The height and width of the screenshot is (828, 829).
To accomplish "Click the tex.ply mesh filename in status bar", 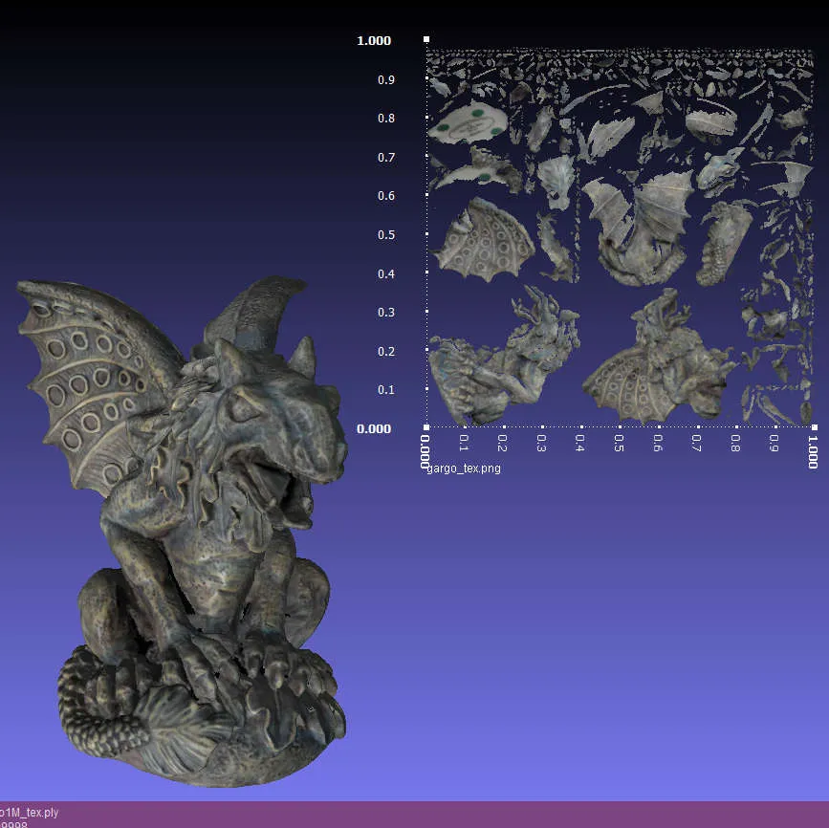I will (29, 813).
